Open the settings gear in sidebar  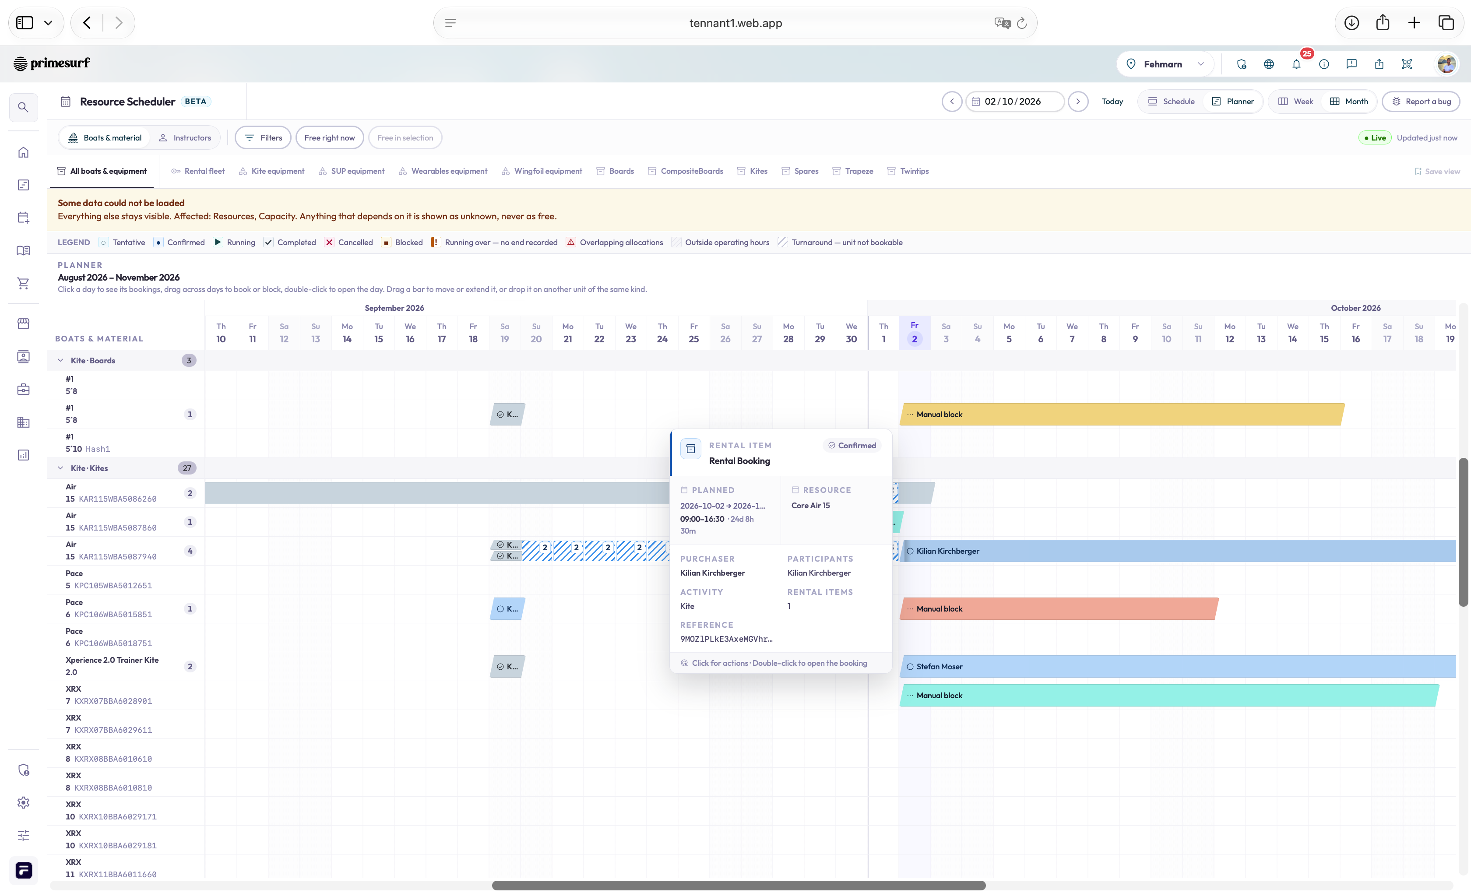(x=23, y=802)
